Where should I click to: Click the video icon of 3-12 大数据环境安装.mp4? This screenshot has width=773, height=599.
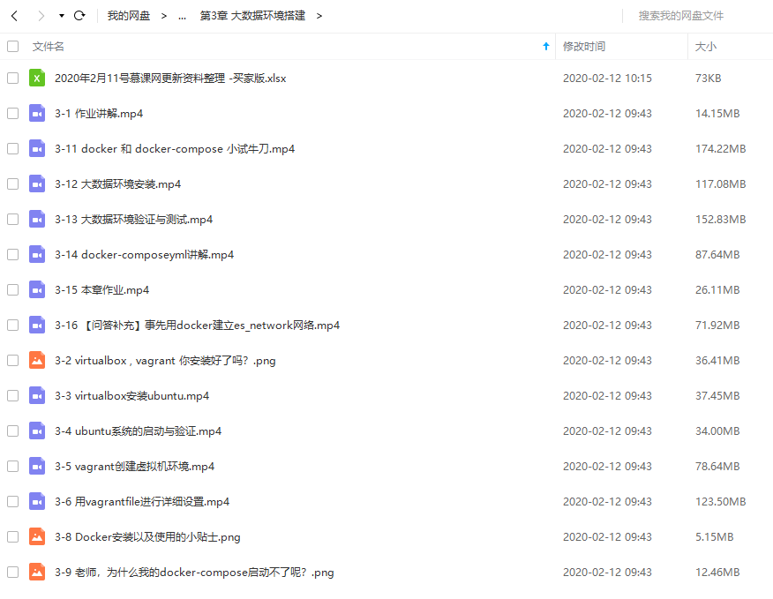click(x=37, y=183)
